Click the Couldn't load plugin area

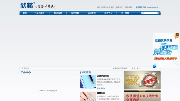click(48, 90)
